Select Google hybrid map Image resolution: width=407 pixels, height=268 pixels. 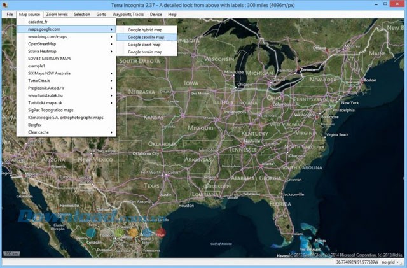coord(146,29)
